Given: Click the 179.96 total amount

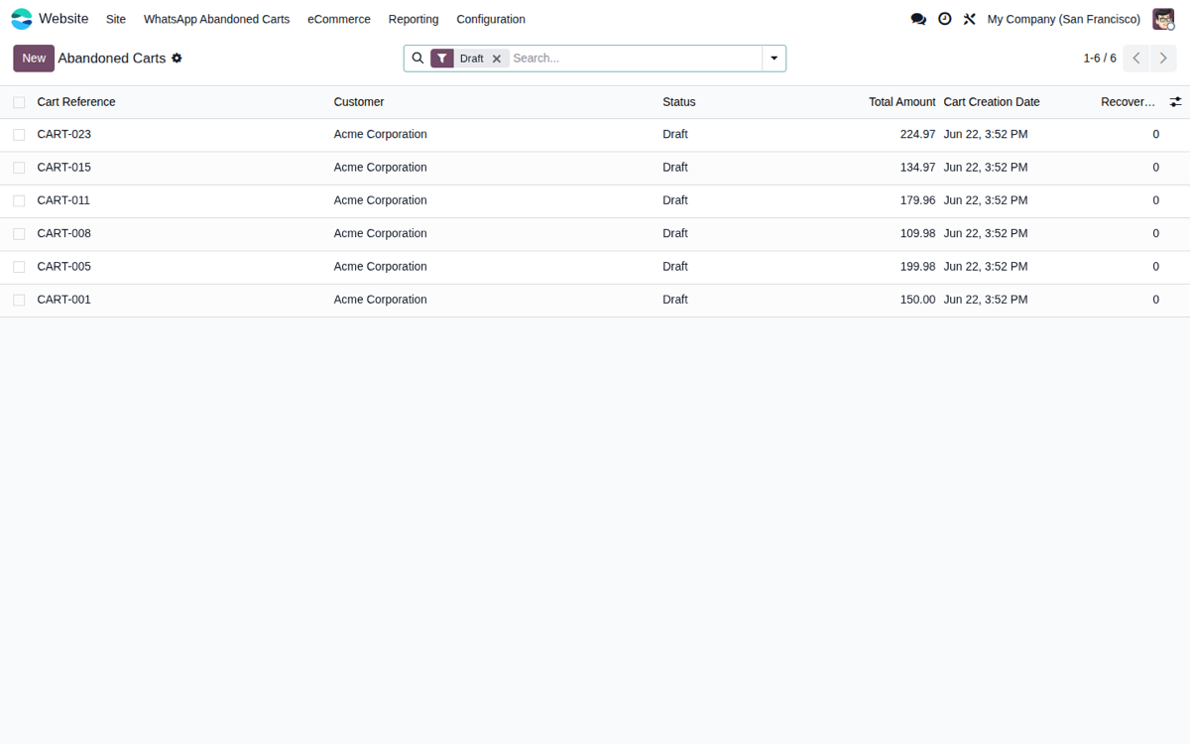Looking at the screenshot, I should point(917,200).
